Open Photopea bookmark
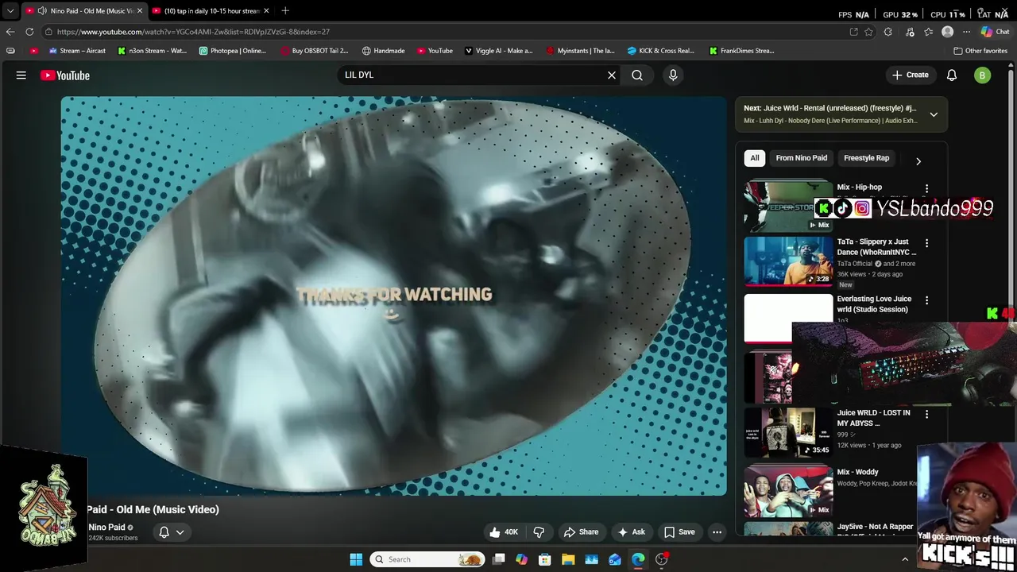 (x=233, y=51)
